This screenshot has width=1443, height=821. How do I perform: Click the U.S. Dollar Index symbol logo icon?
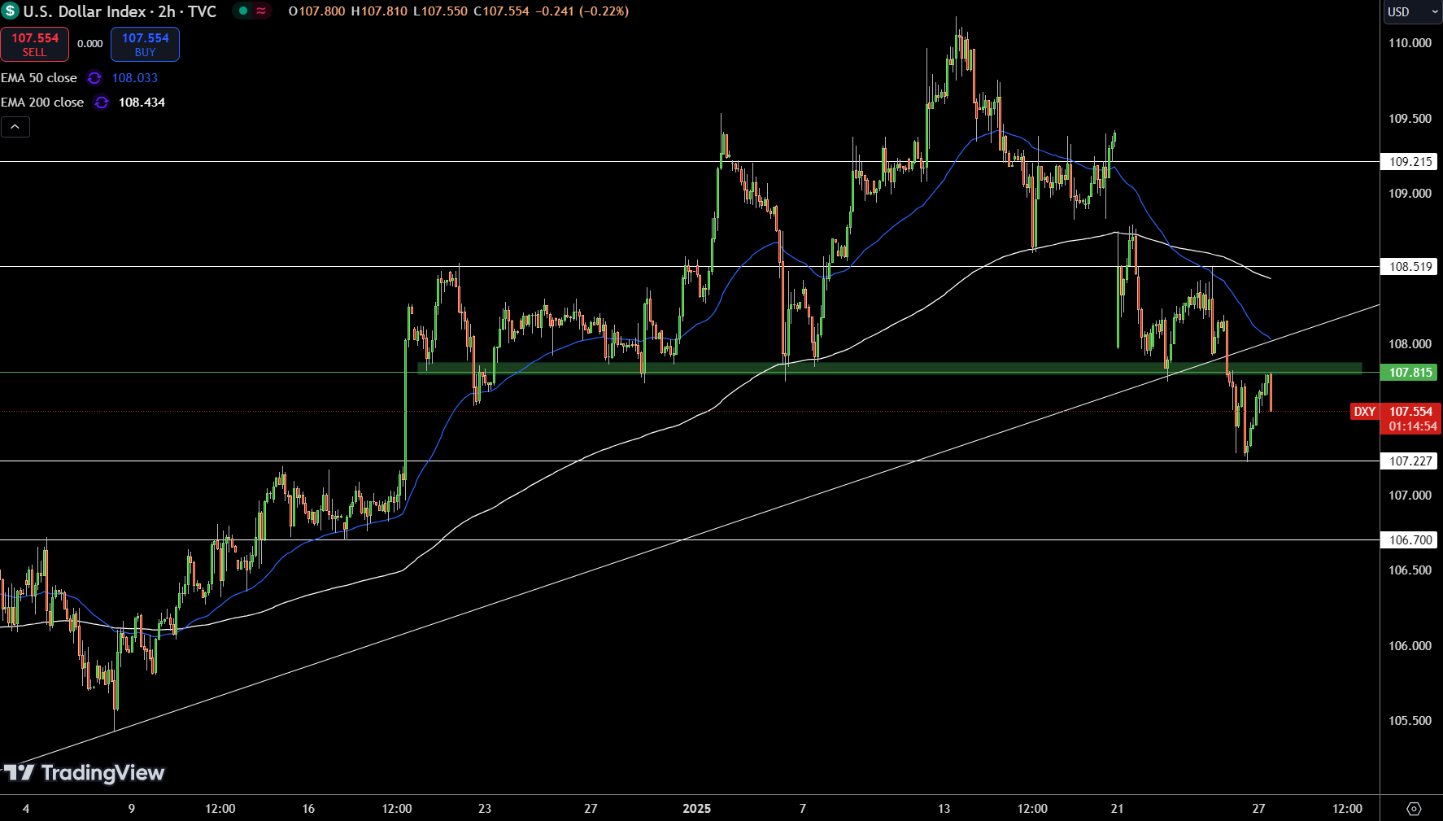(11, 11)
